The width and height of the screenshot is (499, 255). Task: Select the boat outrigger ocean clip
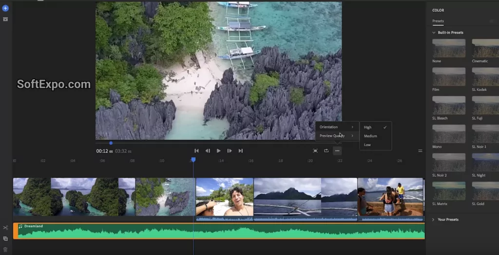coord(306,197)
